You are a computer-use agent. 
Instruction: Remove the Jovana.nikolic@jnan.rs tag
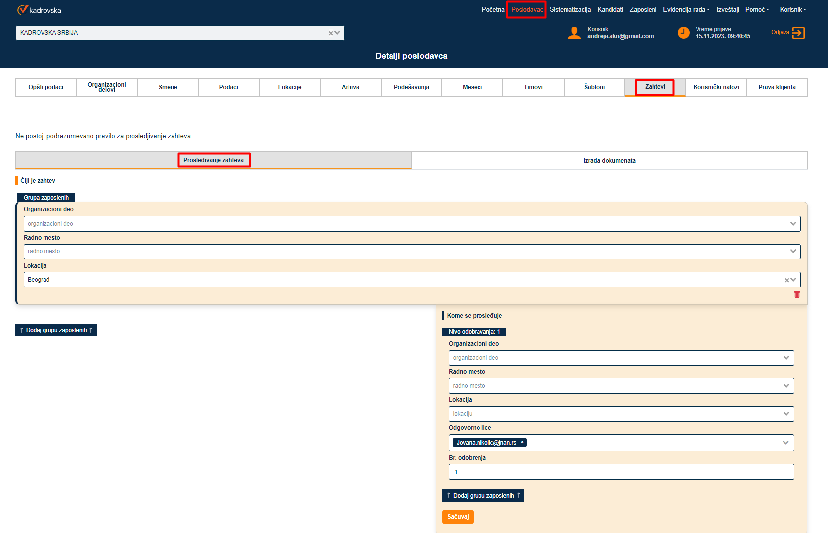pos(522,442)
